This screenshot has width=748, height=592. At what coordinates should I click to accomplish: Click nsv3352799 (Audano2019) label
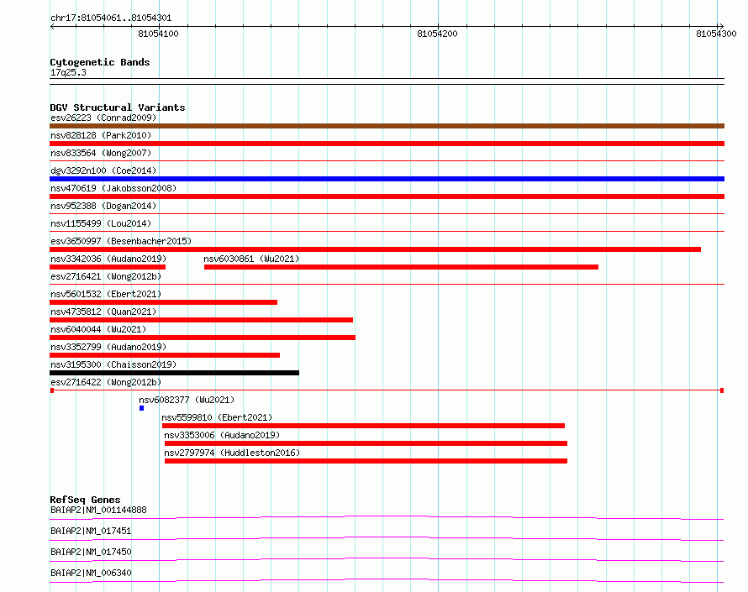click(108, 347)
